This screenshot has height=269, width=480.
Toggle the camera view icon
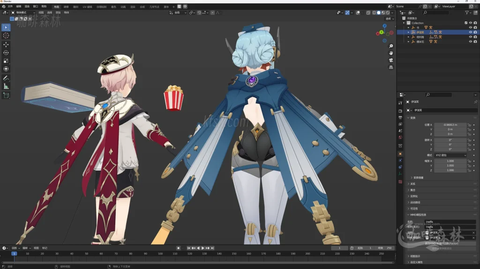click(391, 60)
